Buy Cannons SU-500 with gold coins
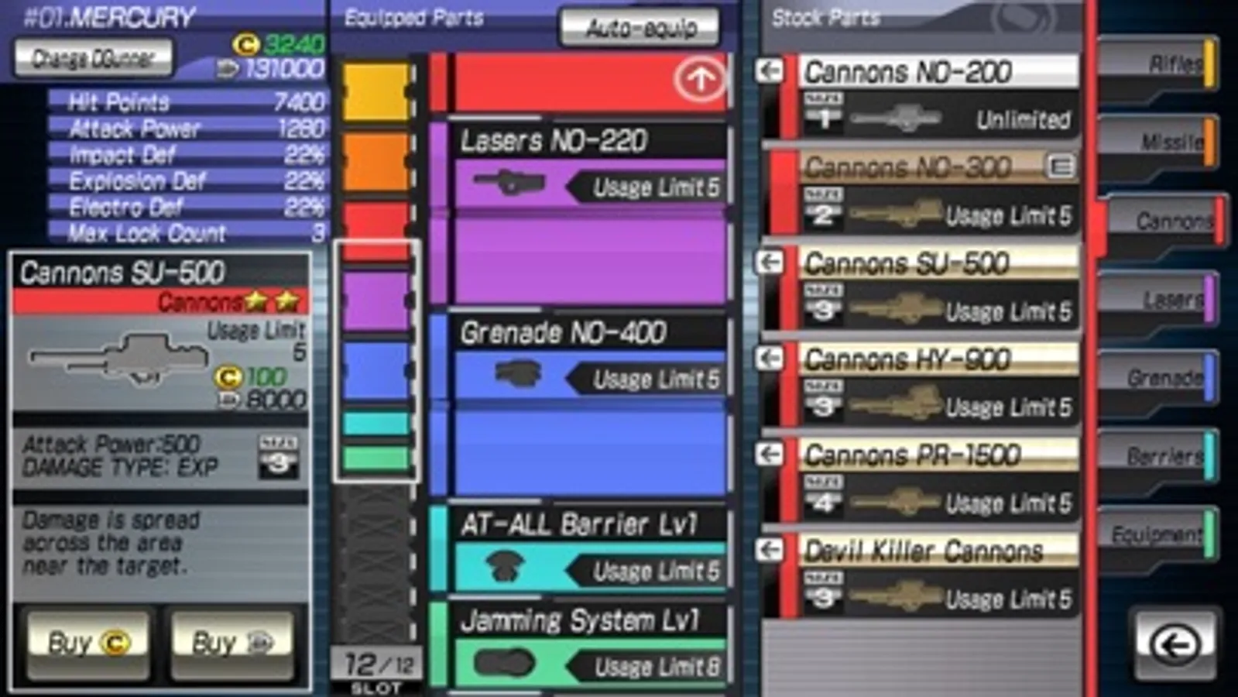The width and height of the screenshot is (1238, 697). click(87, 643)
